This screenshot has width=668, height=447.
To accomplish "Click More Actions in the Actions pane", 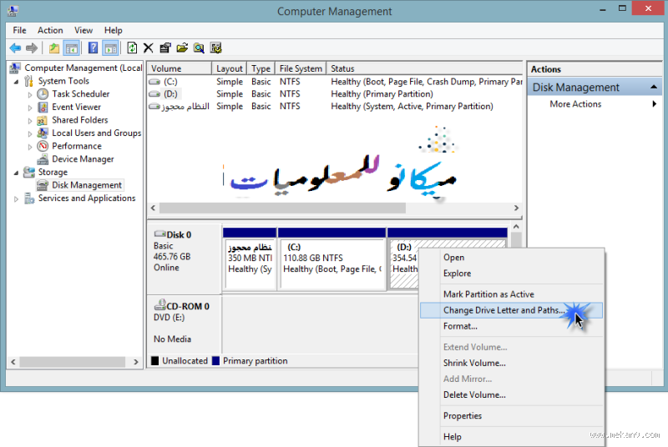I will [575, 104].
